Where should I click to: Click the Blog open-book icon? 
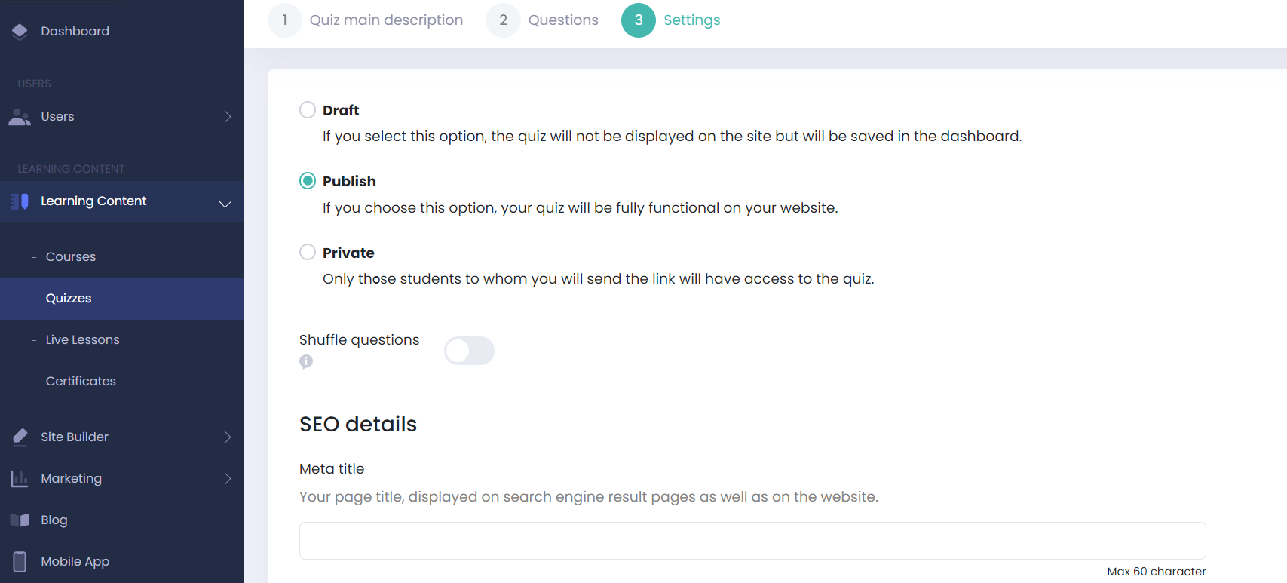(20, 520)
